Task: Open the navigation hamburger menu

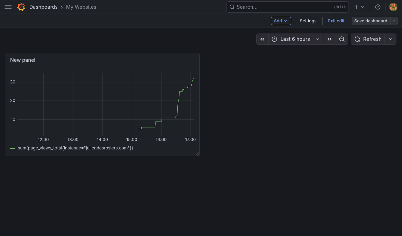Action: click(x=8, y=7)
